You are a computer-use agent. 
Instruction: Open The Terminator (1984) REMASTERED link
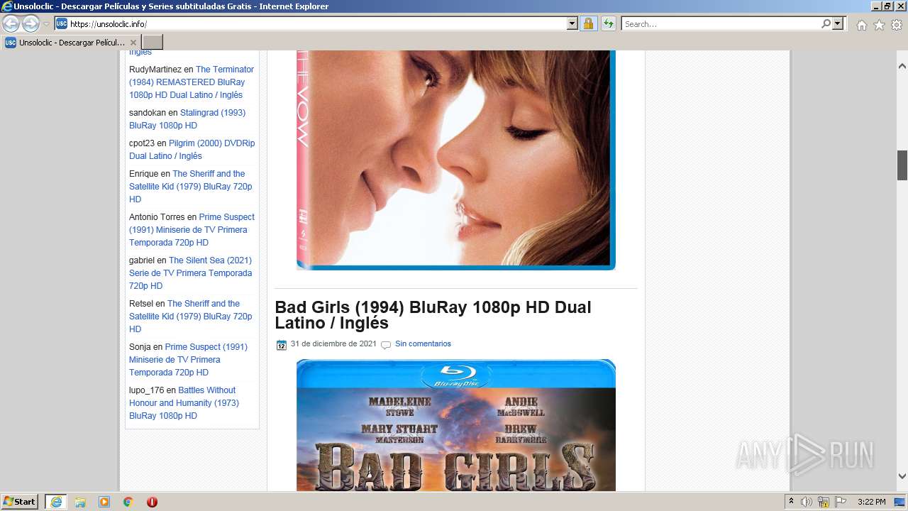click(191, 82)
